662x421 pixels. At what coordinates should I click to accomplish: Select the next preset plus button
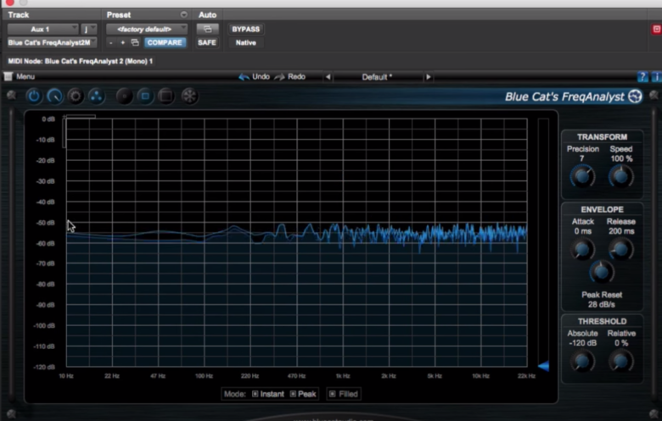pos(123,42)
